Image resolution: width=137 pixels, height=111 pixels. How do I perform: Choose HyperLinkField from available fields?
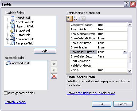[25, 26]
